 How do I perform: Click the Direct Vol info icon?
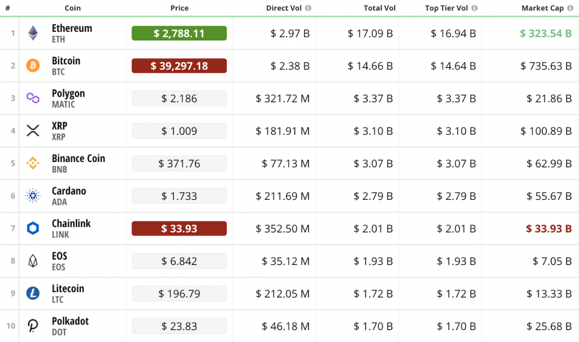coord(308,8)
